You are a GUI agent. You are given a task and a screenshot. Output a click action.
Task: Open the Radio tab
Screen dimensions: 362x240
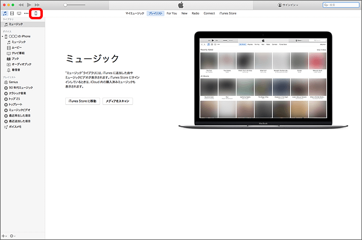195,13
